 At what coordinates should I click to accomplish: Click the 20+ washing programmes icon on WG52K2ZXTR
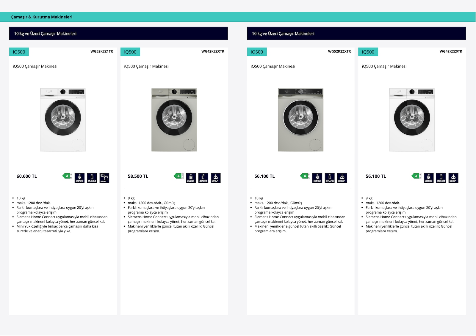[x=317, y=178]
